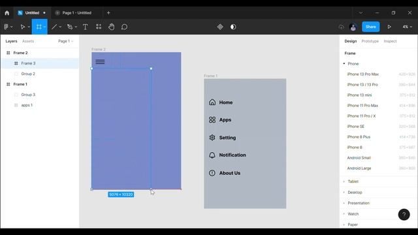Add a new tab with plus button
The width and height of the screenshot is (418, 235).
click(108, 13)
